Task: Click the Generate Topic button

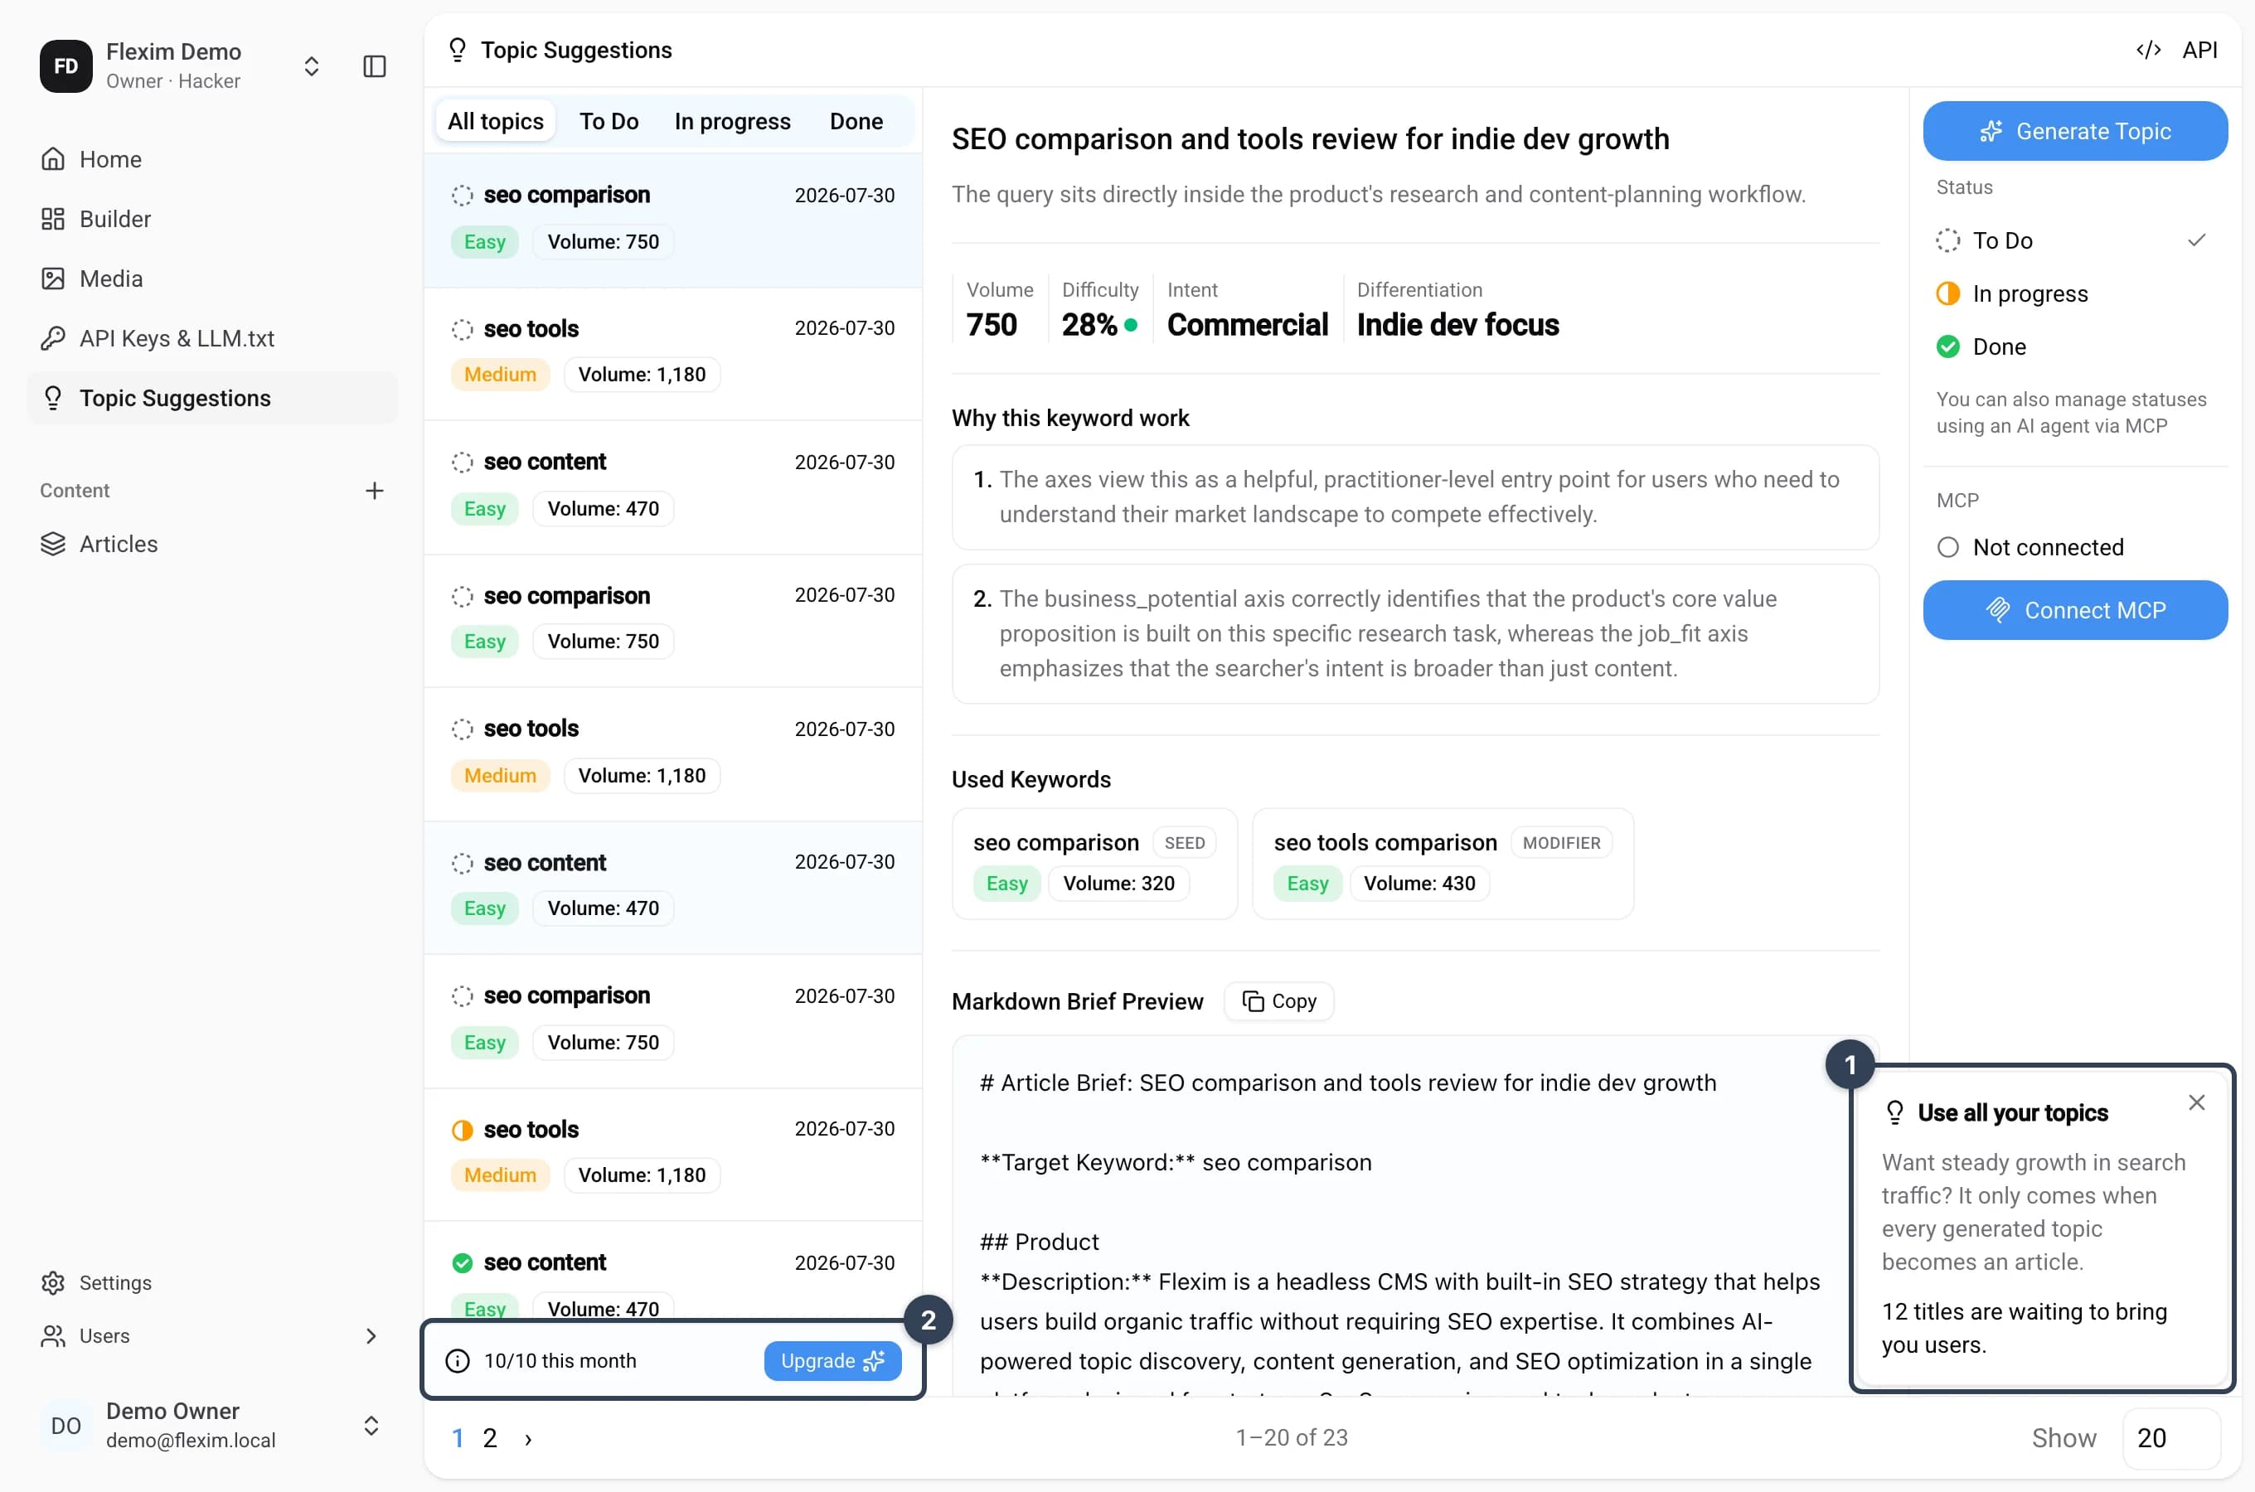Action: click(2074, 130)
